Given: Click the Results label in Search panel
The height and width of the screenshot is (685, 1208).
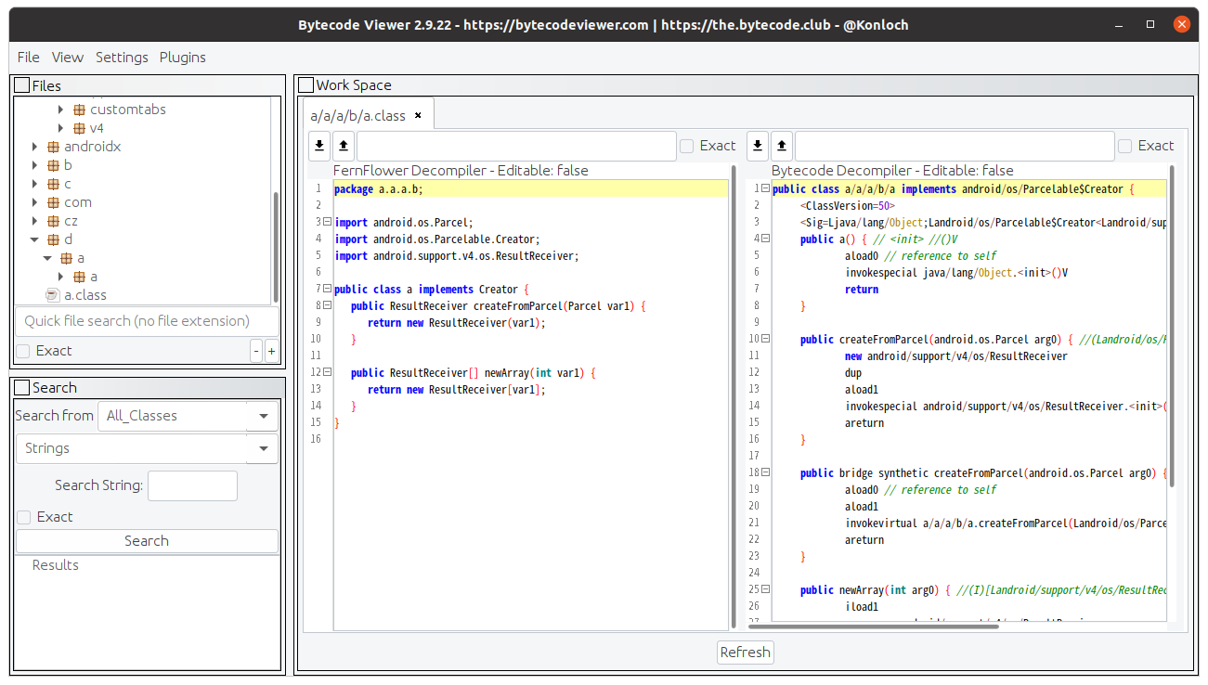Looking at the screenshot, I should pyautogui.click(x=56, y=565).
